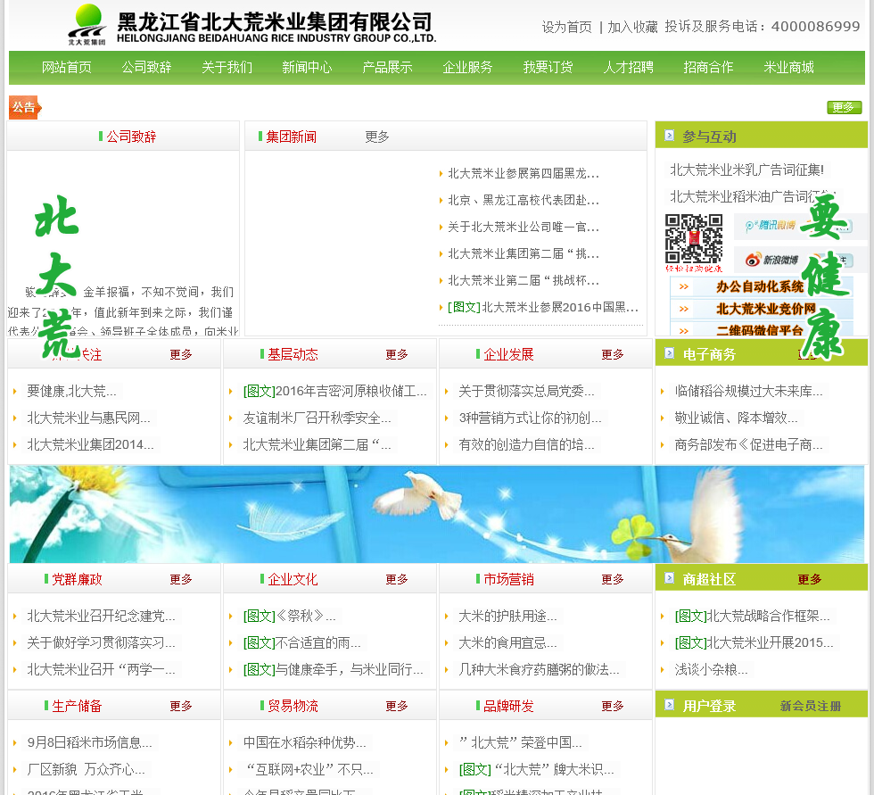Open [图文]北大荒米业参展2016中国黑… article
Image resolution: width=874 pixels, height=795 pixels.
(x=543, y=307)
